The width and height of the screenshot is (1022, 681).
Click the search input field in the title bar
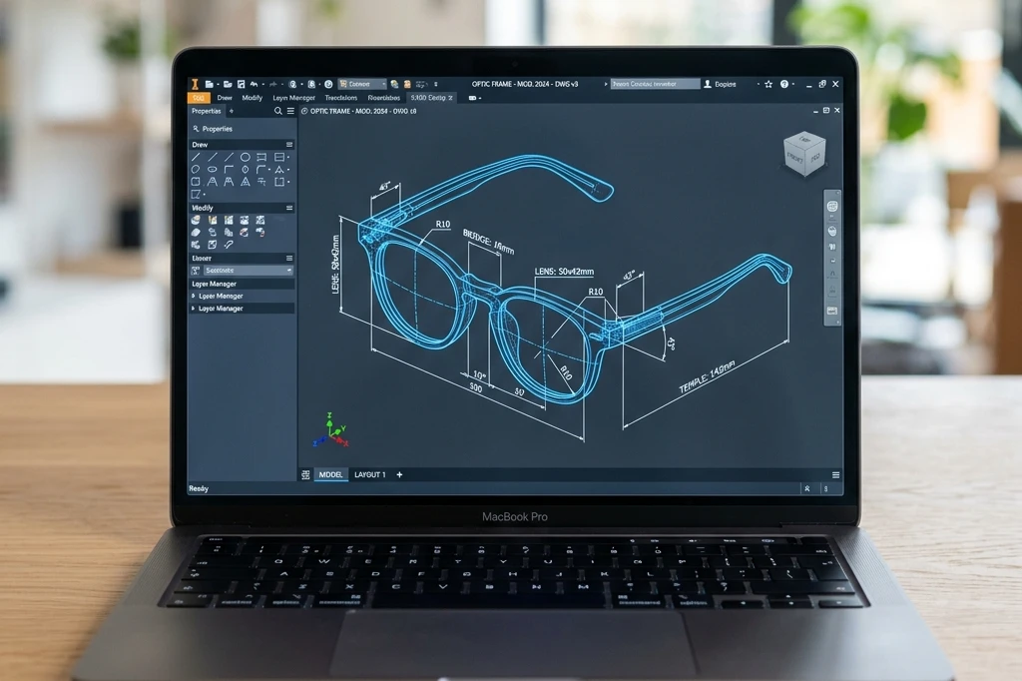click(x=655, y=84)
